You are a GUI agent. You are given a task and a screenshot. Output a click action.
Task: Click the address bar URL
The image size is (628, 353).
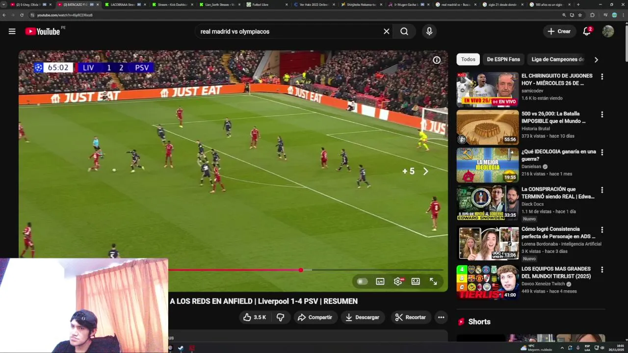point(65,15)
